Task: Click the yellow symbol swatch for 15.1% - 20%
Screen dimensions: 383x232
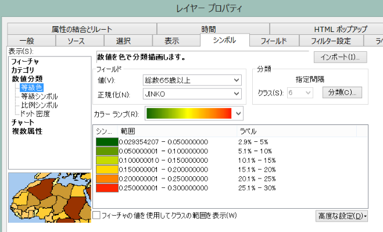Action: click(x=107, y=170)
